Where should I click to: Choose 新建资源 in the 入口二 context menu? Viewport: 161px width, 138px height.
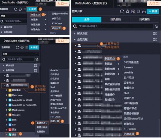pos(110,69)
